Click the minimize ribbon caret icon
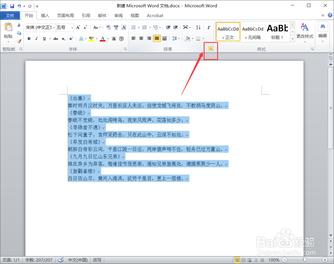The height and width of the screenshot is (264, 334). (323, 15)
